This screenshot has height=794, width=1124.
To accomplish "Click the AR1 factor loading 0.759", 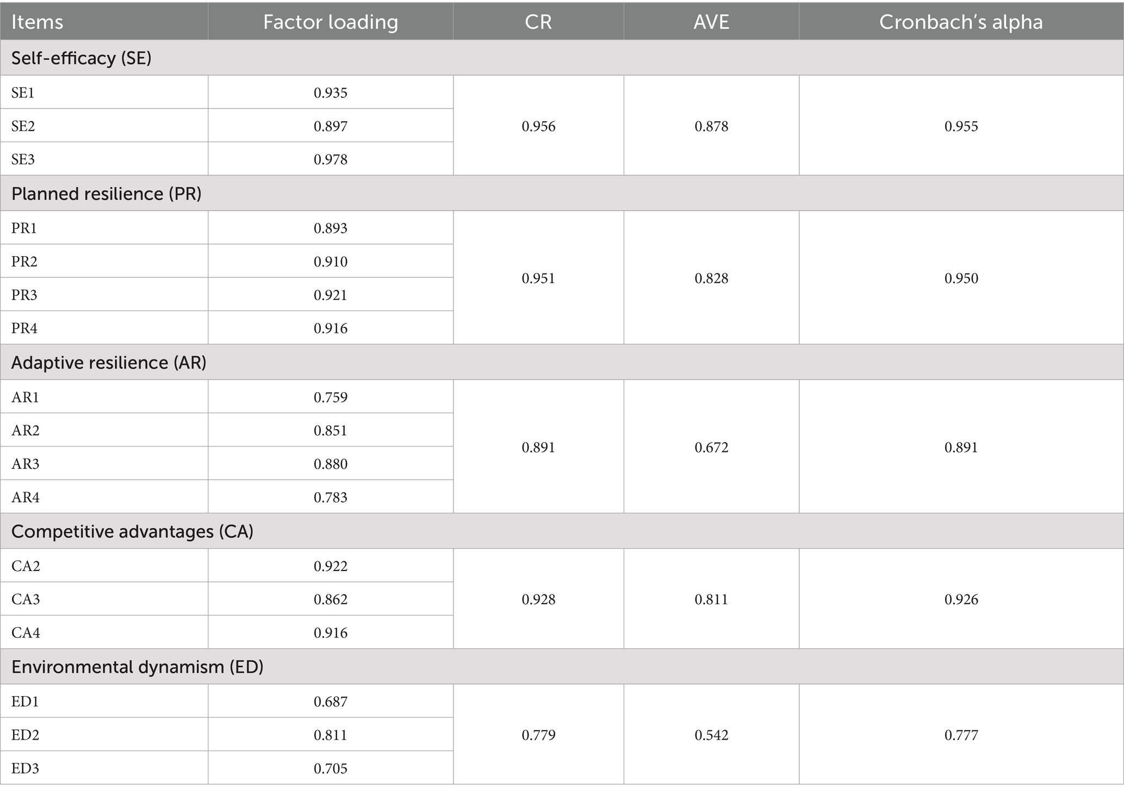I will coord(330,397).
